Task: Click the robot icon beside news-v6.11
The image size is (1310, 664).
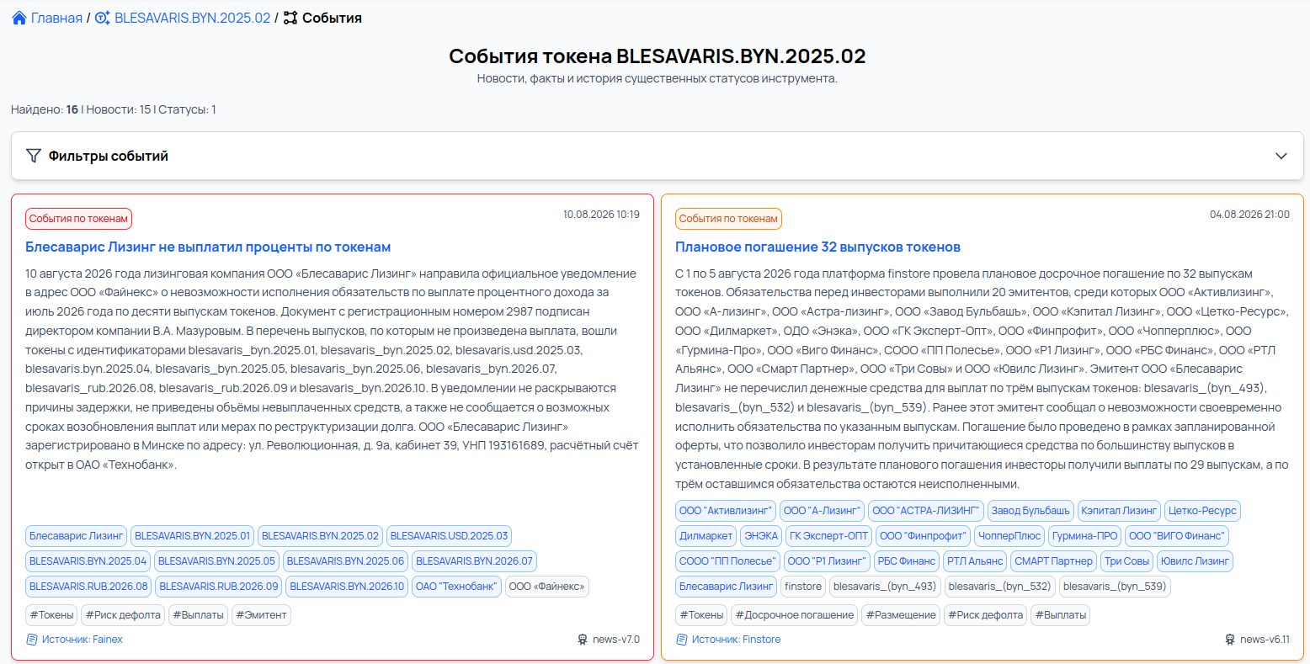Action: [1230, 640]
